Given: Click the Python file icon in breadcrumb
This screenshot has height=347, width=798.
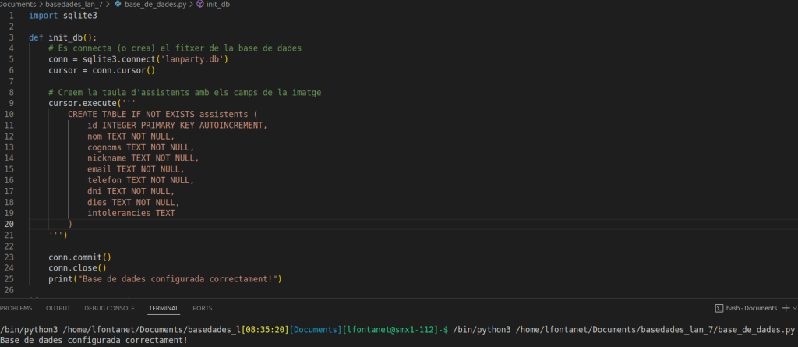Looking at the screenshot, I should coord(118,5).
